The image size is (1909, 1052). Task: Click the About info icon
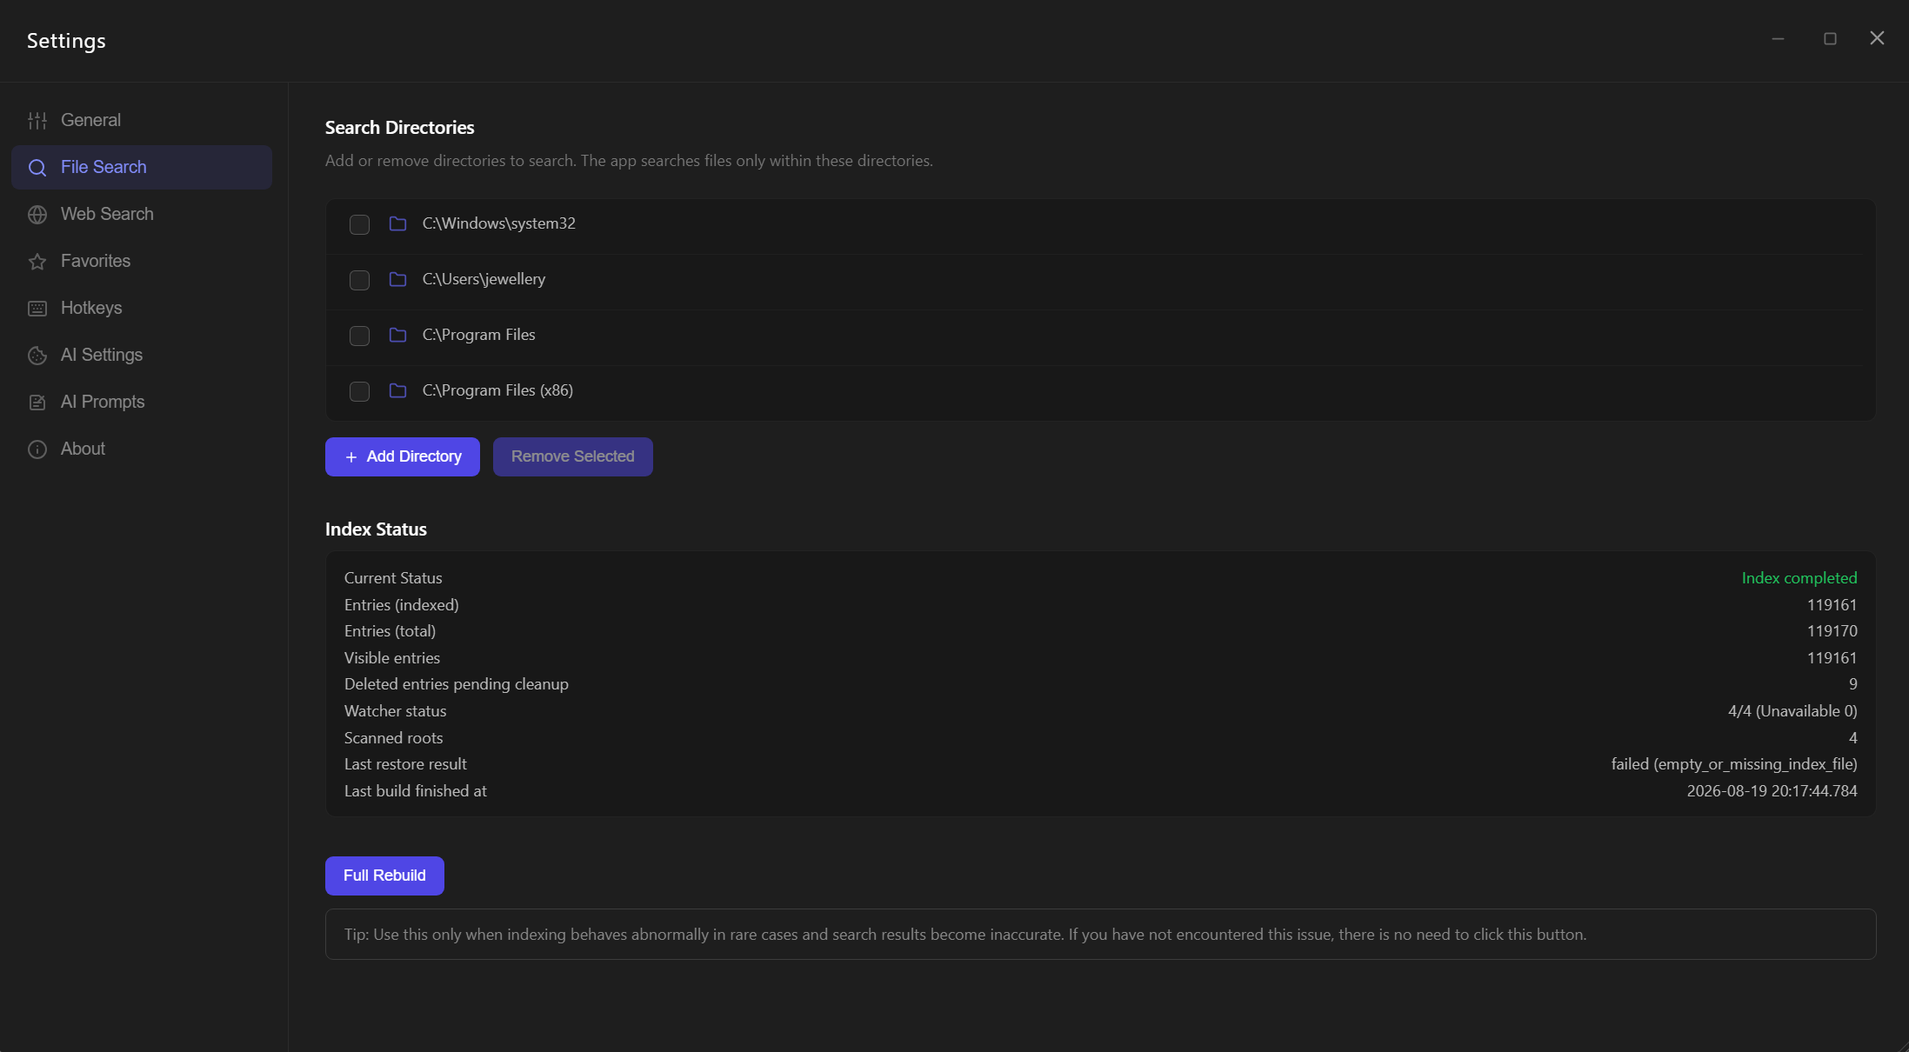(37, 449)
